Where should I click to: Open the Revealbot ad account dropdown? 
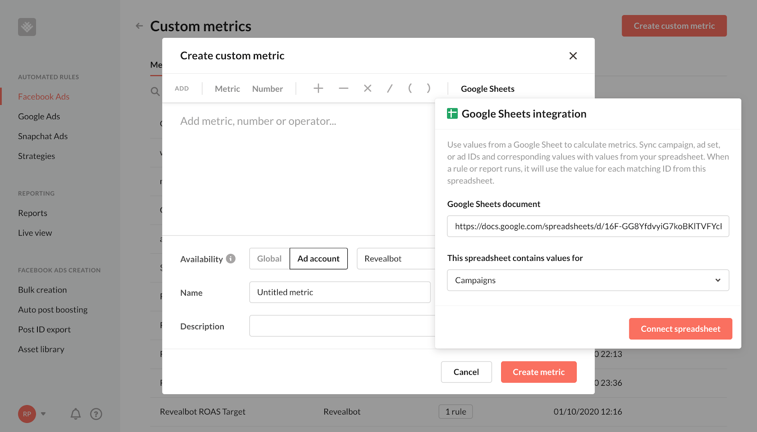[x=396, y=259]
